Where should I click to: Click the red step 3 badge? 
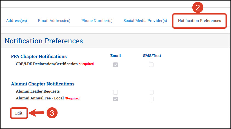(52, 113)
